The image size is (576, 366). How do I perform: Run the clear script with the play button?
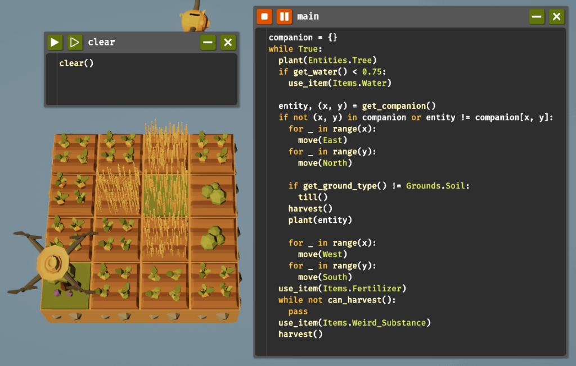point(55,42)
